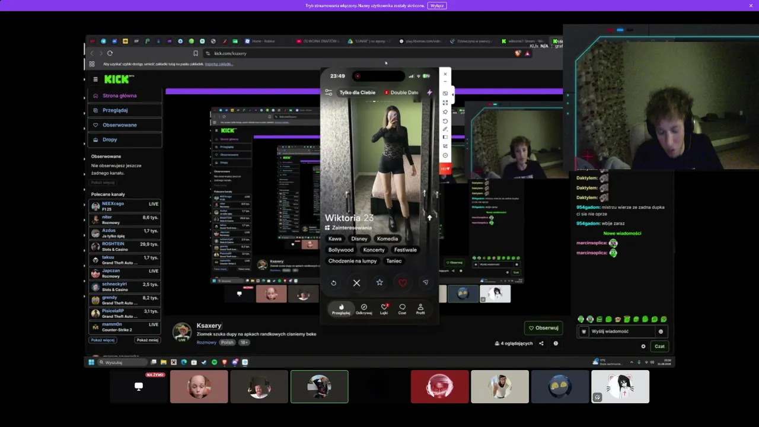Image resolution: width=759 pixels, height=427 pixels.
Task: Open recommended channel ROSHTEIN
Action: [125, 246]
